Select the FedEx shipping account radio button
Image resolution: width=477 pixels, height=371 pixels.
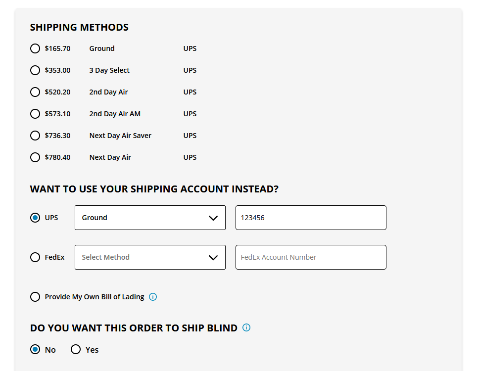coord(35,257)
